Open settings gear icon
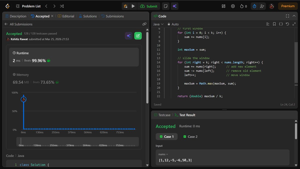This screenshot has height=169, width=300. click(233, 6)
